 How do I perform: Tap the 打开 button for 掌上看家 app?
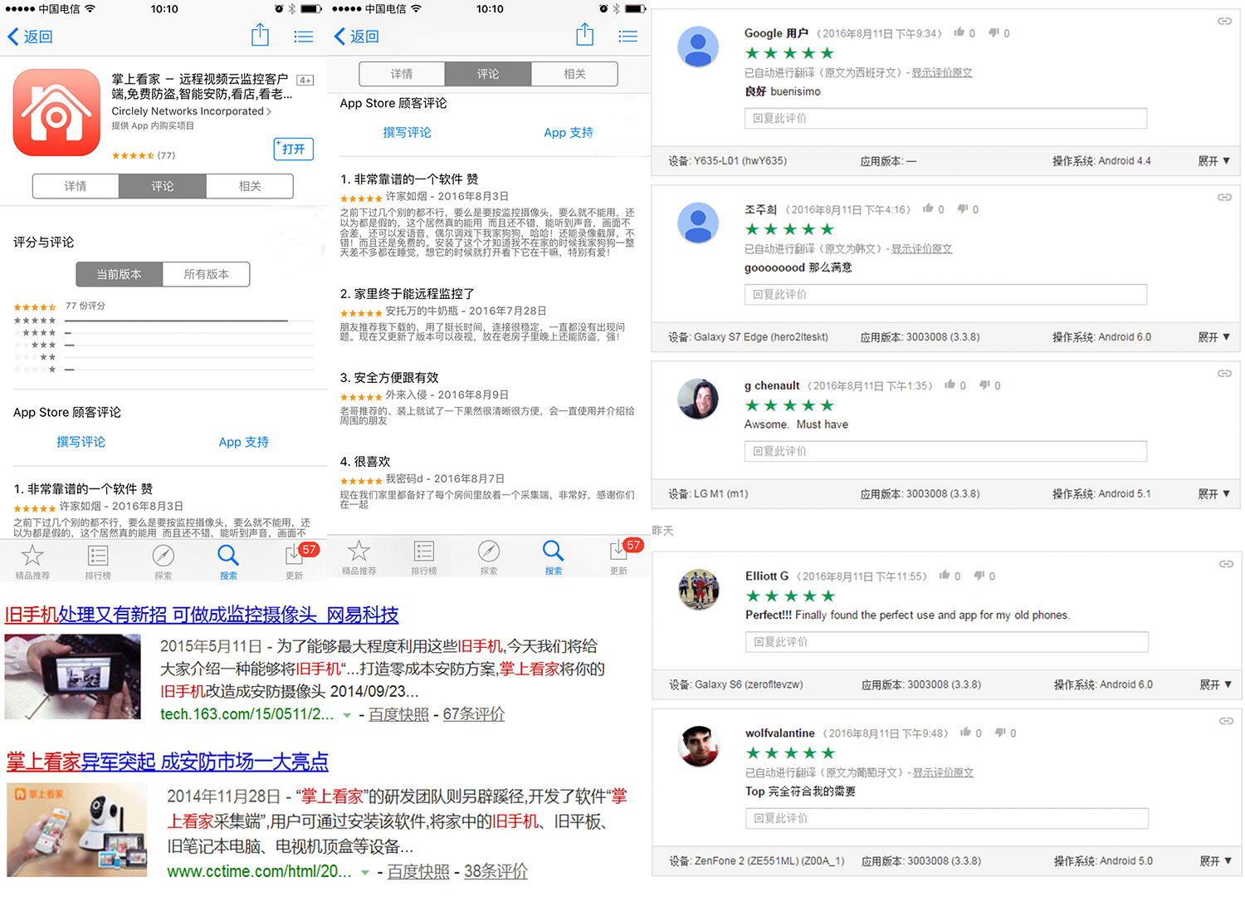293,149
